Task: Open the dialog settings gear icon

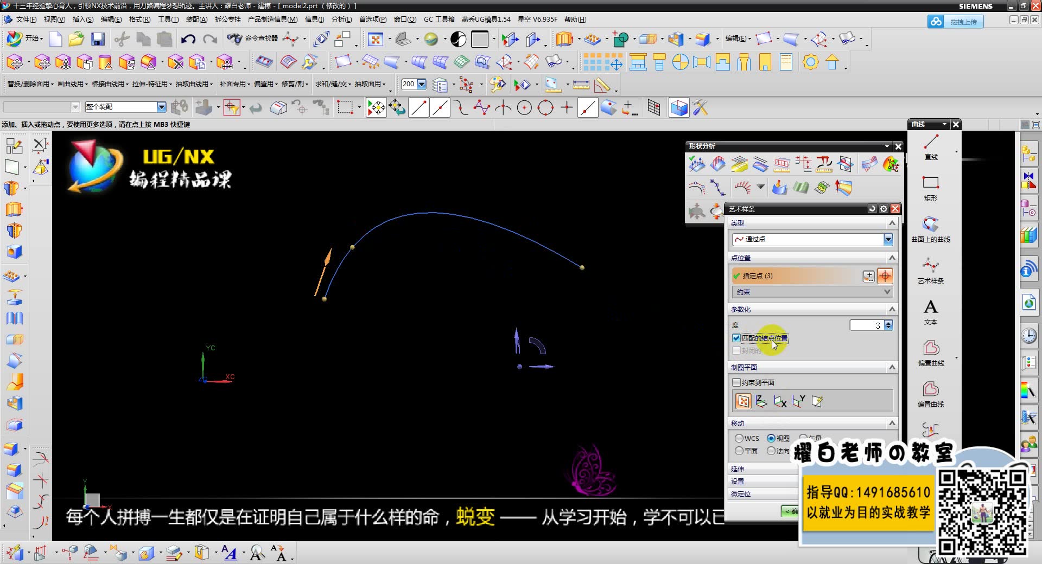Action: point(884,209)
